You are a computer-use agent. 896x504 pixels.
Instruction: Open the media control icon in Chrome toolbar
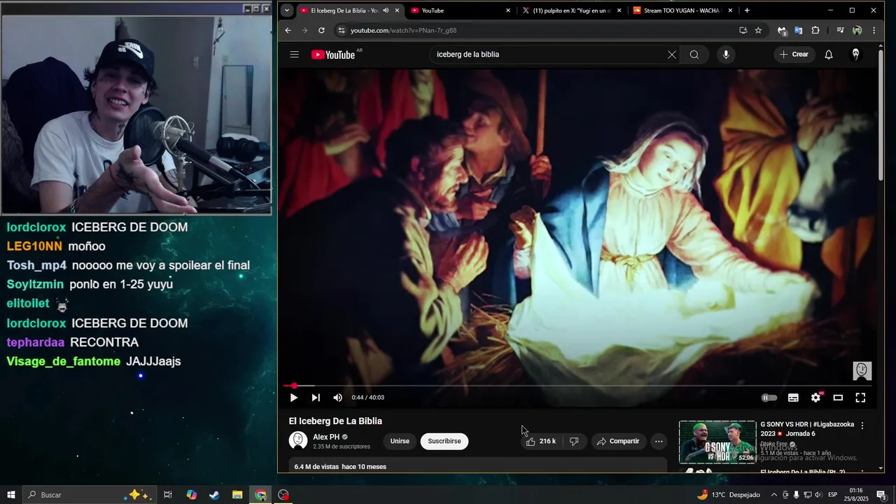[x=840, y=30]
